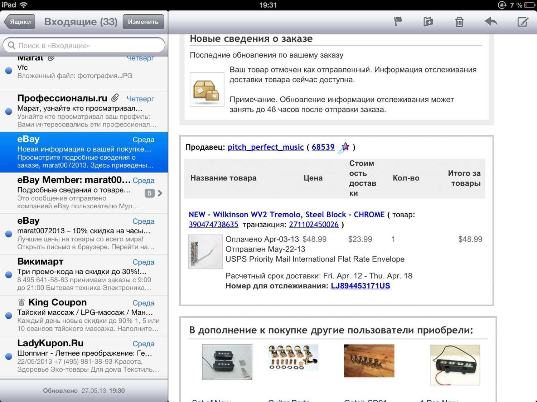Tap the Wi-Fi status icon
This screenshot has width=537, height=402.
(24, 5)
